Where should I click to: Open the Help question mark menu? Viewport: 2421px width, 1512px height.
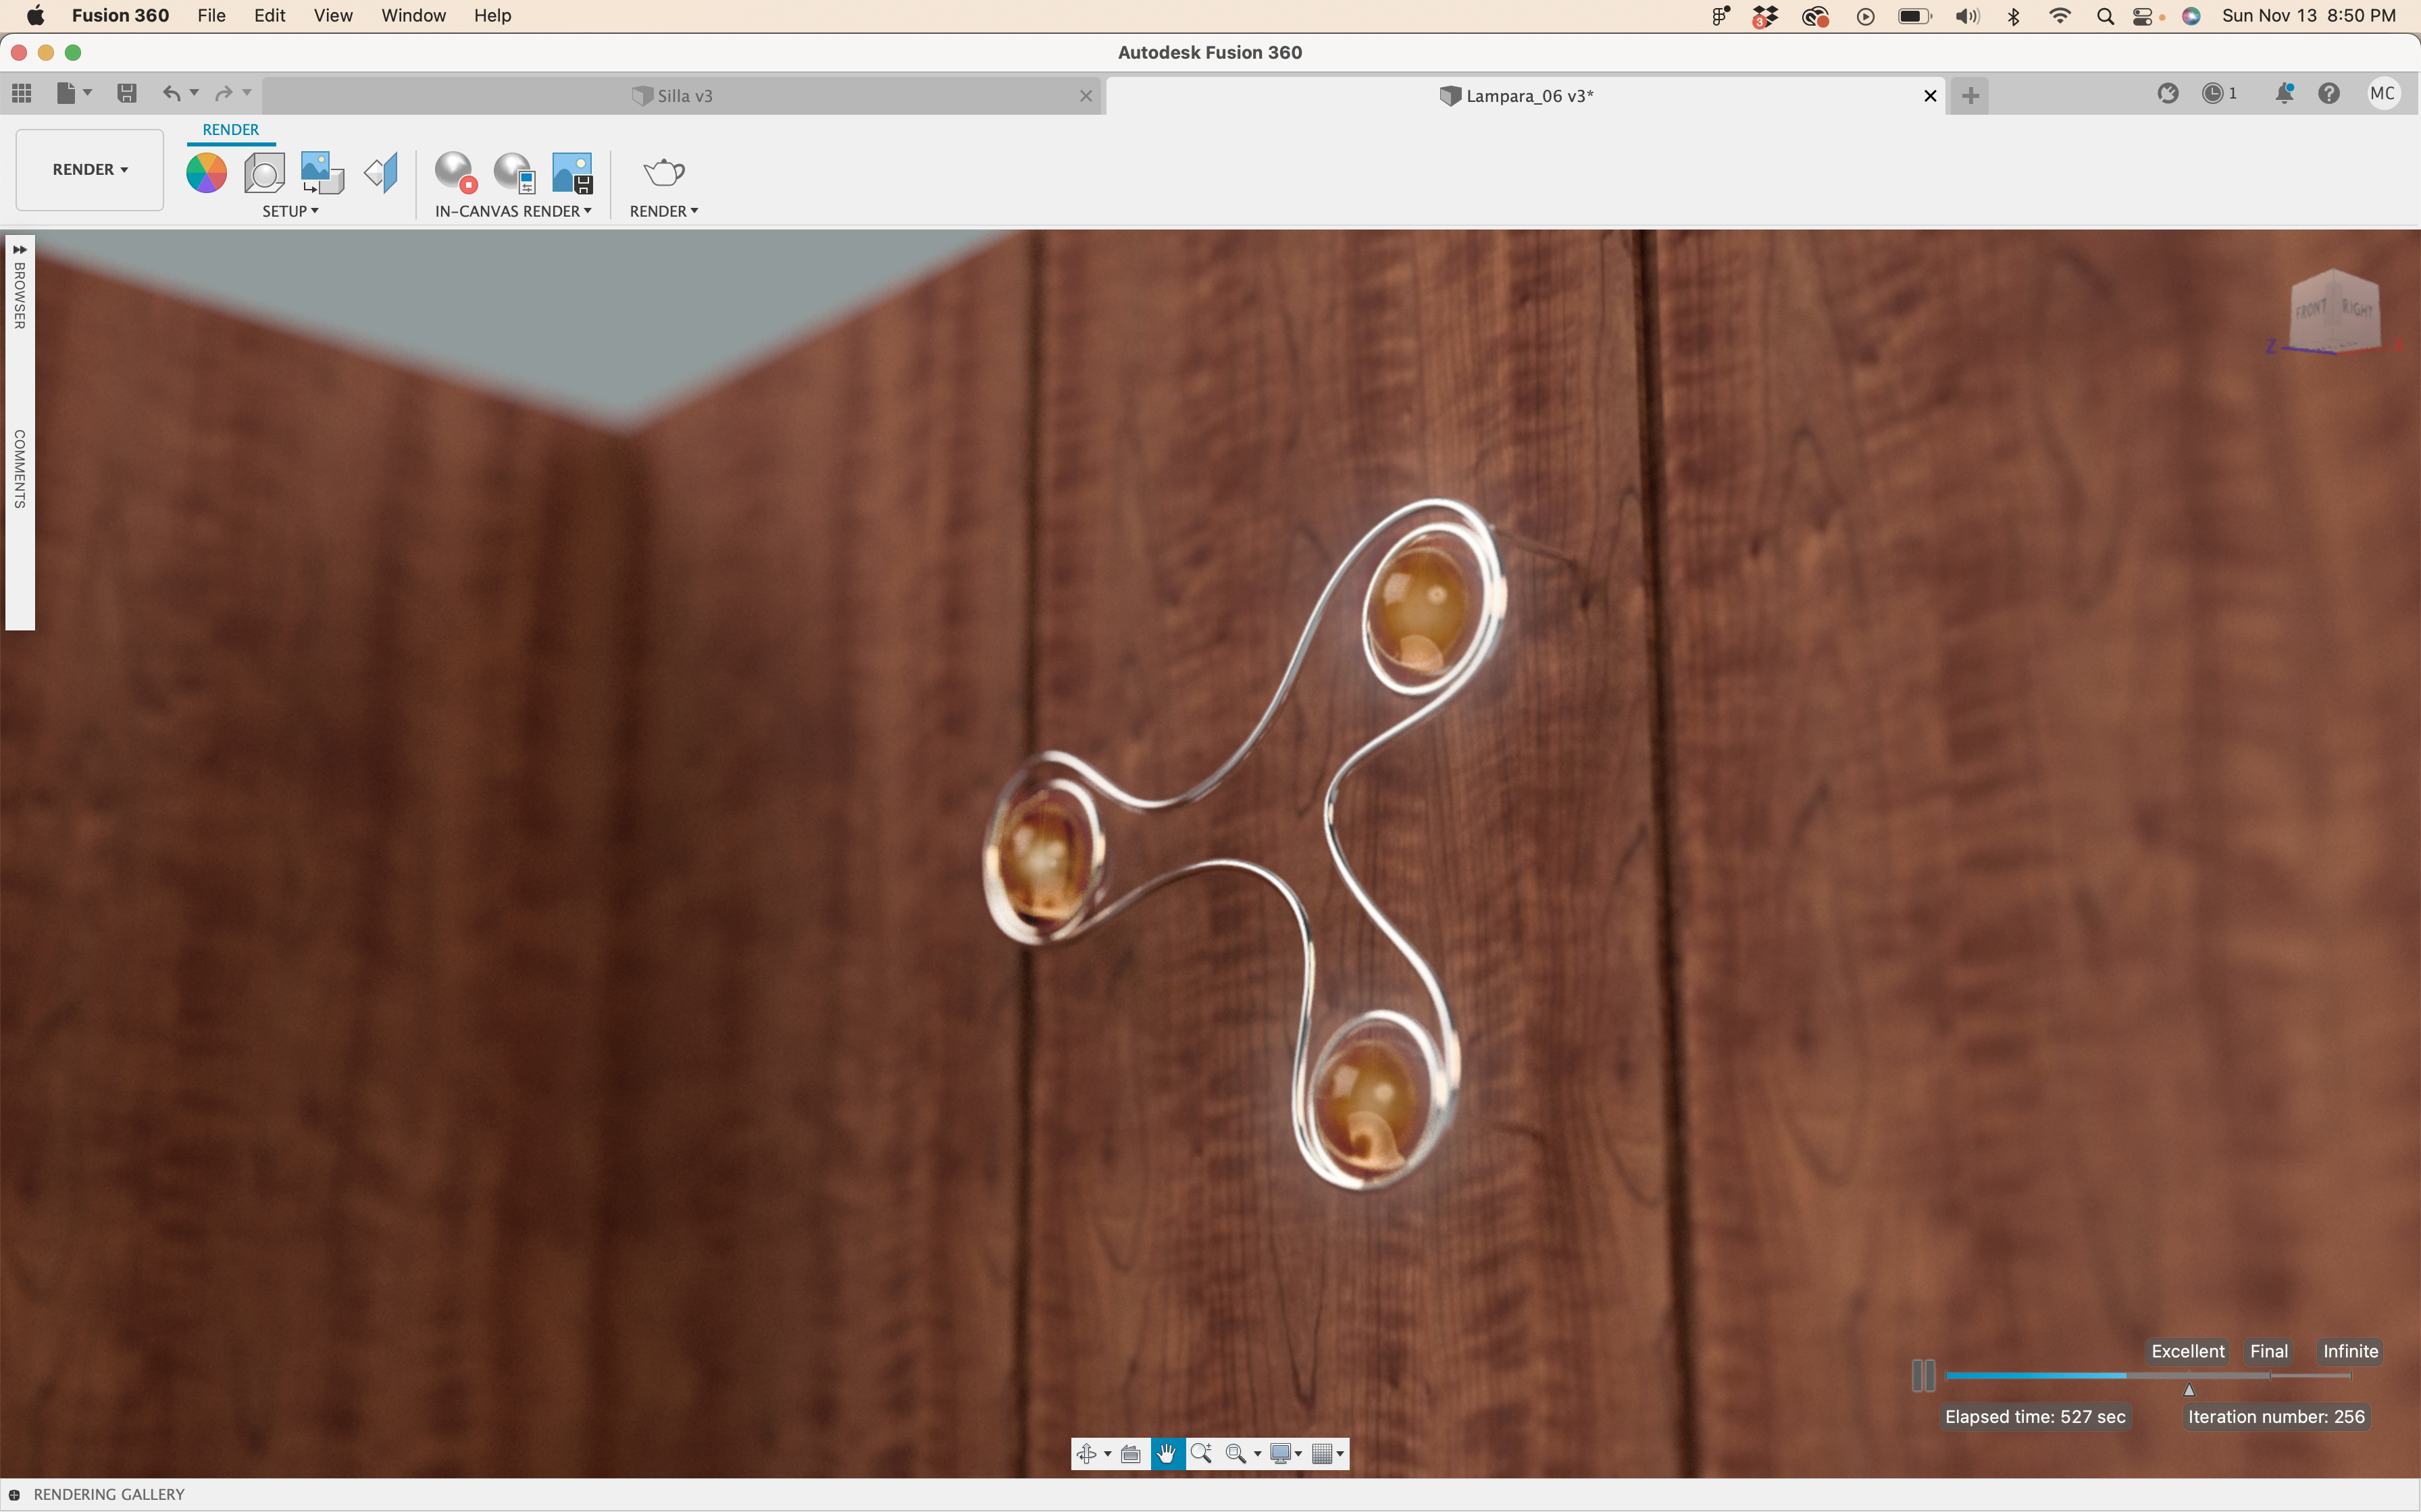click(2329, 93)
